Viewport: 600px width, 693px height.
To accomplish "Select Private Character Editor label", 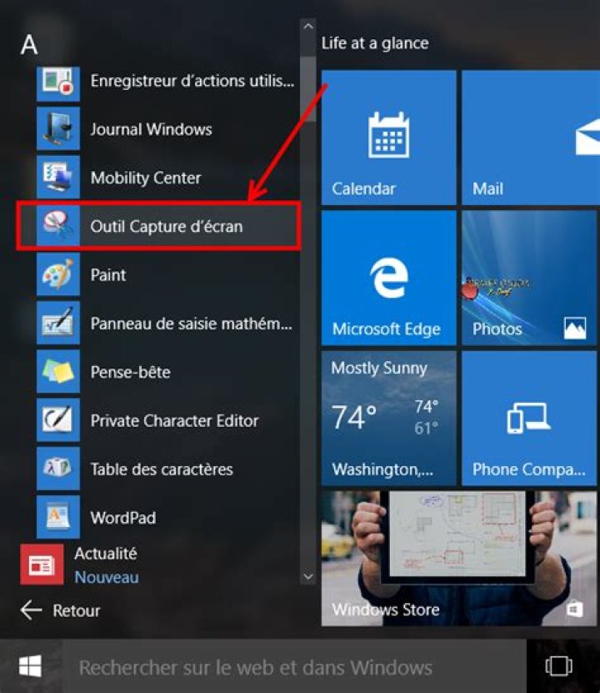I will pos(174,421).
